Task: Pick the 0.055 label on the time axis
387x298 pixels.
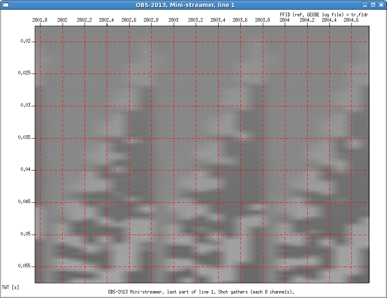Action: tap(24, 266)
